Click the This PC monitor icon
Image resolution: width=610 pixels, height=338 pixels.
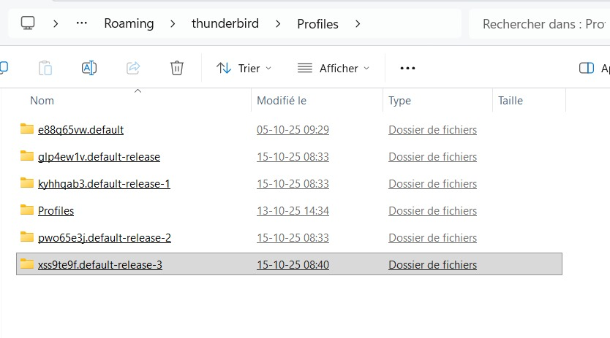(28, 23)
